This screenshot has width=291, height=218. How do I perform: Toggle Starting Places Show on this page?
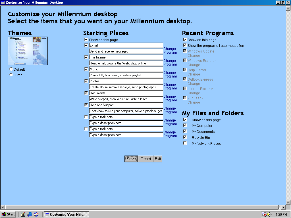coord(86,39)
